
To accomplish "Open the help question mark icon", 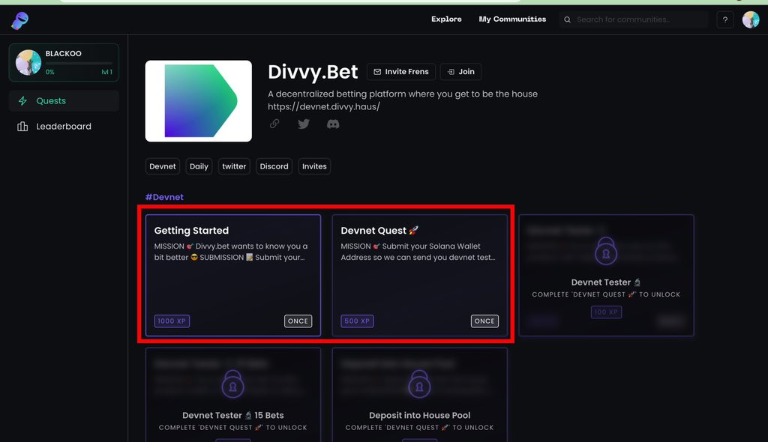I will tap(725, 19).
